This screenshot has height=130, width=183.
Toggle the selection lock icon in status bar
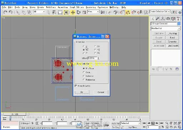tap(33, 123)
